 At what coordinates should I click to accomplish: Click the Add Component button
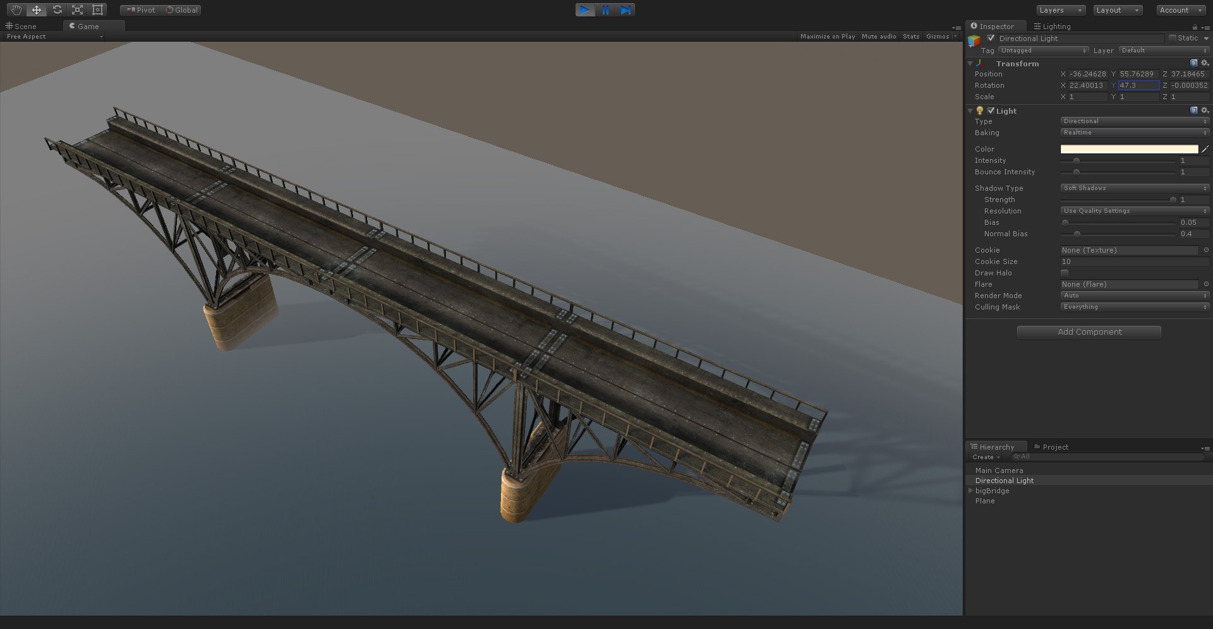(x=1089, y=332)
